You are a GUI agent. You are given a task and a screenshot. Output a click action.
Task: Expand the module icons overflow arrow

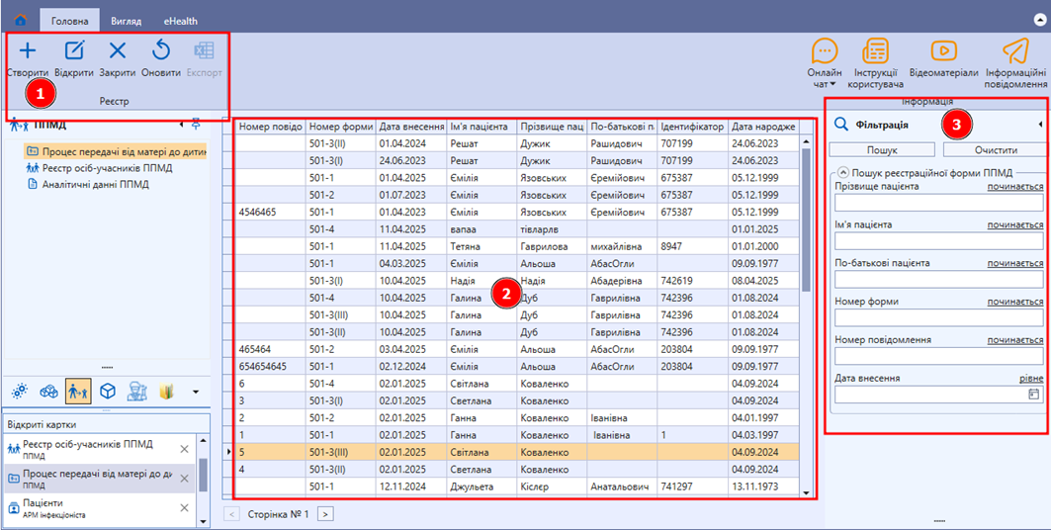pyautogui.click(x=196, y=392)
